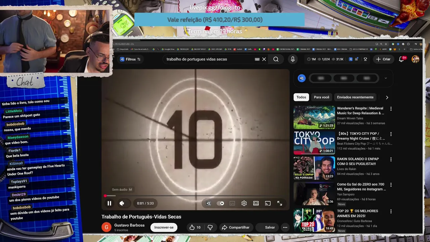Open Rakin Solando o Enpap thumbnail
The image size is (430, 242).
click(x=314, y=168)
